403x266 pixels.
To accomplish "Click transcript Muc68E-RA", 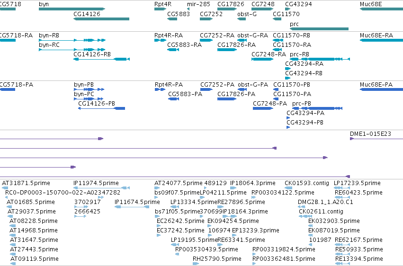I will click(x=381, y=40).
